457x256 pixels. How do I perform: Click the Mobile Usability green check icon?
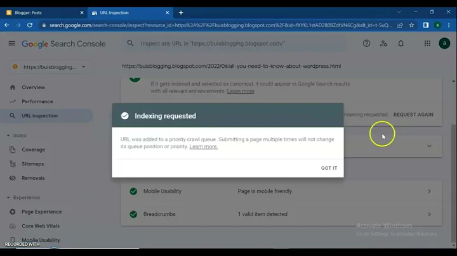point(133,191)
